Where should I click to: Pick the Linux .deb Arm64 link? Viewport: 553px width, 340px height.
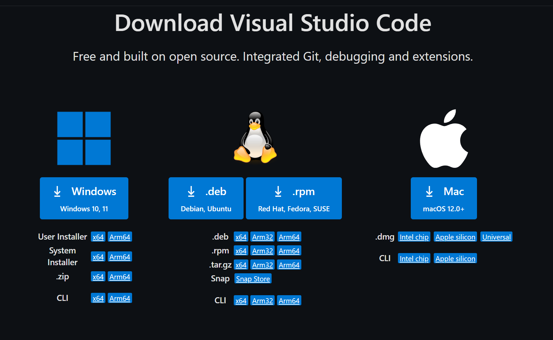[289, 237]
